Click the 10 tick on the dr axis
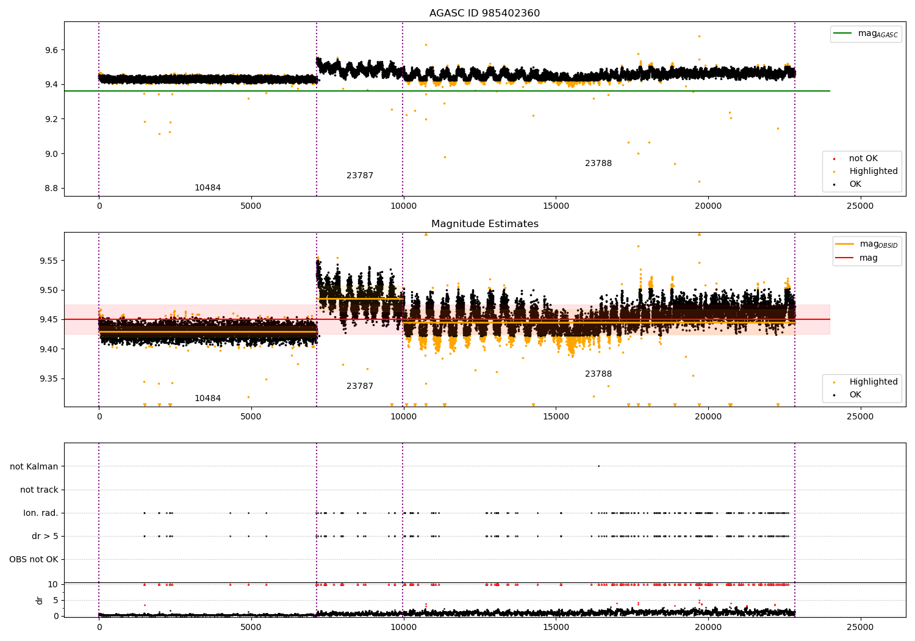 [x=53, y=585]
